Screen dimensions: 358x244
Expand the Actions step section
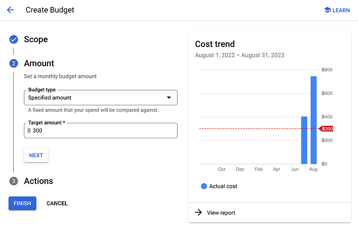38,181
